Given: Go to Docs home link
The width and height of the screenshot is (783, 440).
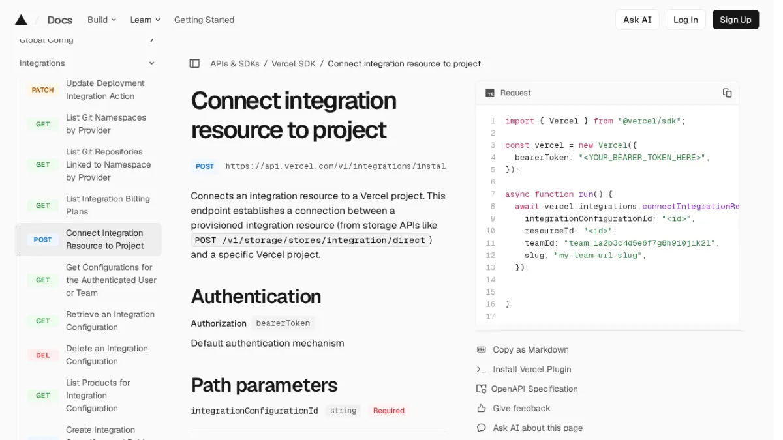Looking at the screenshot, I should pyautogui.click(x=59, y=20).
